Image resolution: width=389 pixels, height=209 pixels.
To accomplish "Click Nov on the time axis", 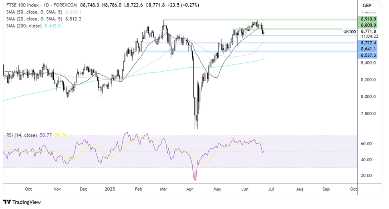I will [x=56, y=189].
